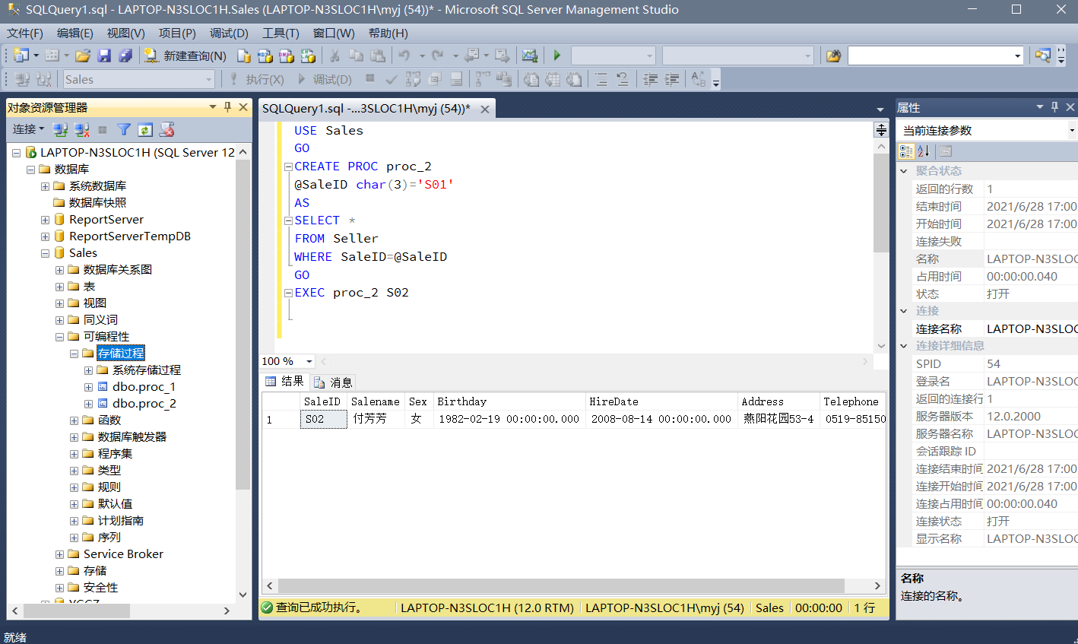Switch to the 消息 results tab
Image resolution: width=1078 pixels, height=644 pixels.
pos(334,382)
